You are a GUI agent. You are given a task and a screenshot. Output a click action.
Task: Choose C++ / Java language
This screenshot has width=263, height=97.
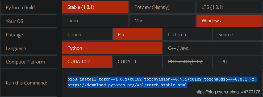pos(212,48)
